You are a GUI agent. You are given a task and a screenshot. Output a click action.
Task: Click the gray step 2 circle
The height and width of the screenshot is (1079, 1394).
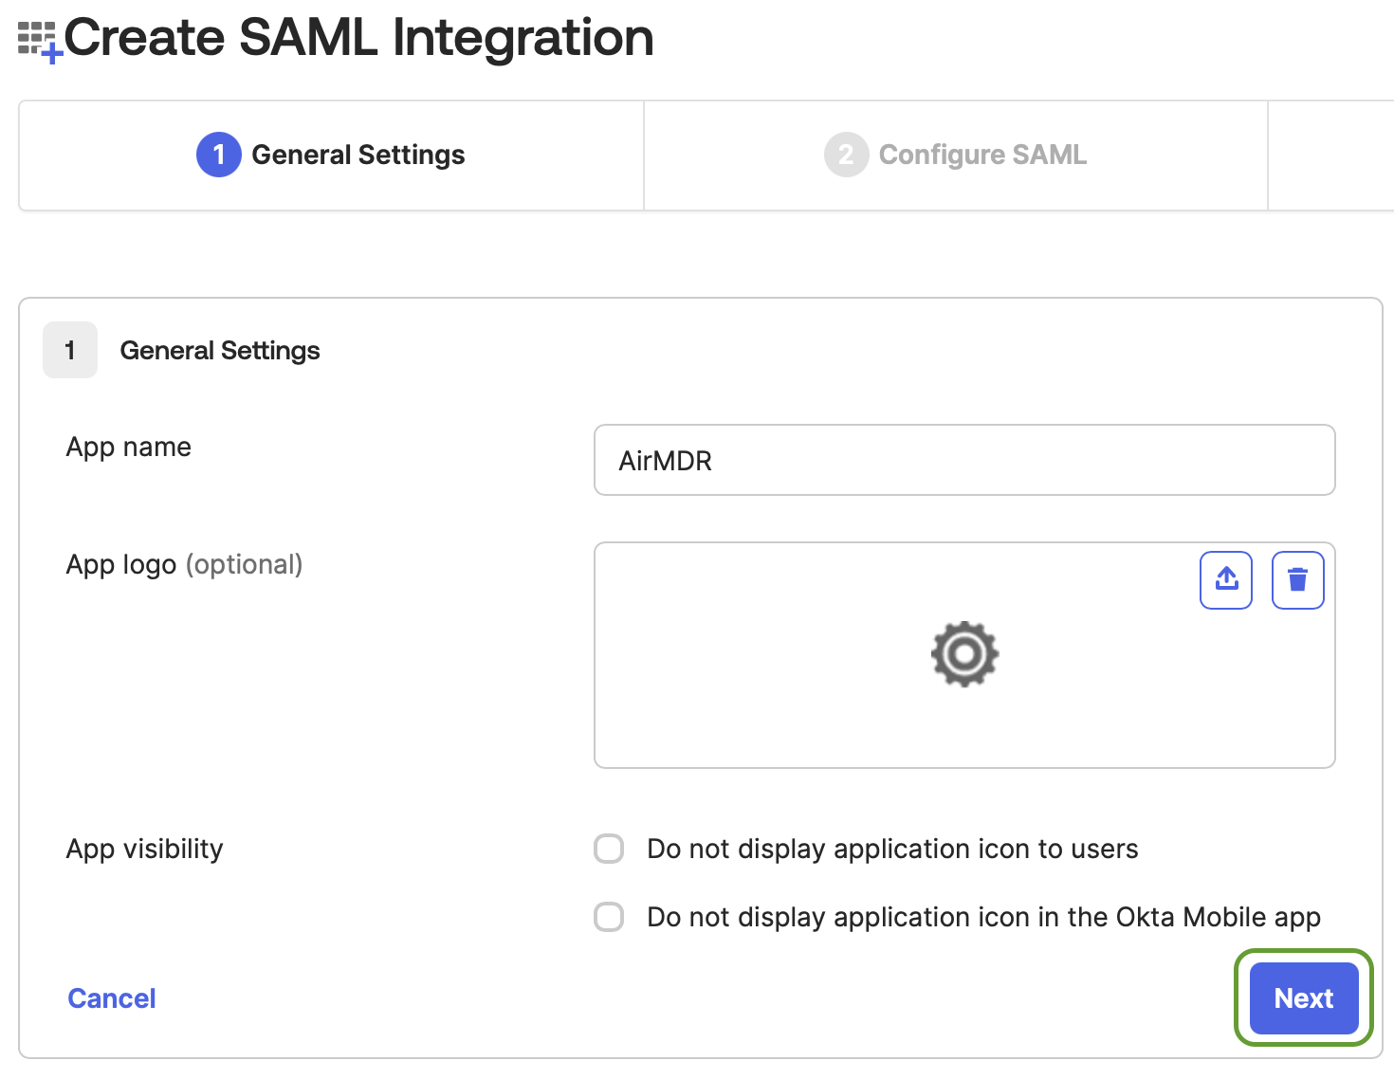click(x=846, y=155)
